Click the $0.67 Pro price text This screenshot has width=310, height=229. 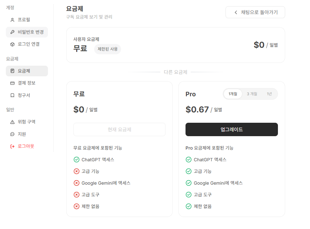[197, 110]
